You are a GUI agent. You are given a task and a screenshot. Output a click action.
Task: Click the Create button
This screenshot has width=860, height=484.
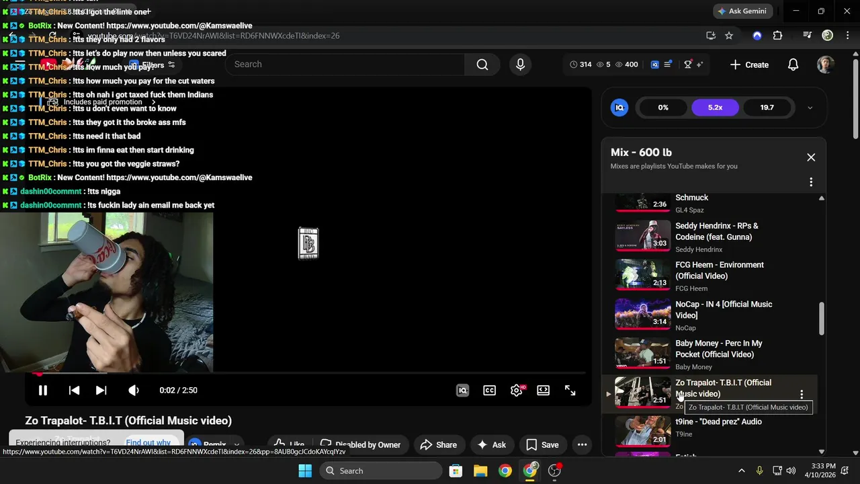749,65
